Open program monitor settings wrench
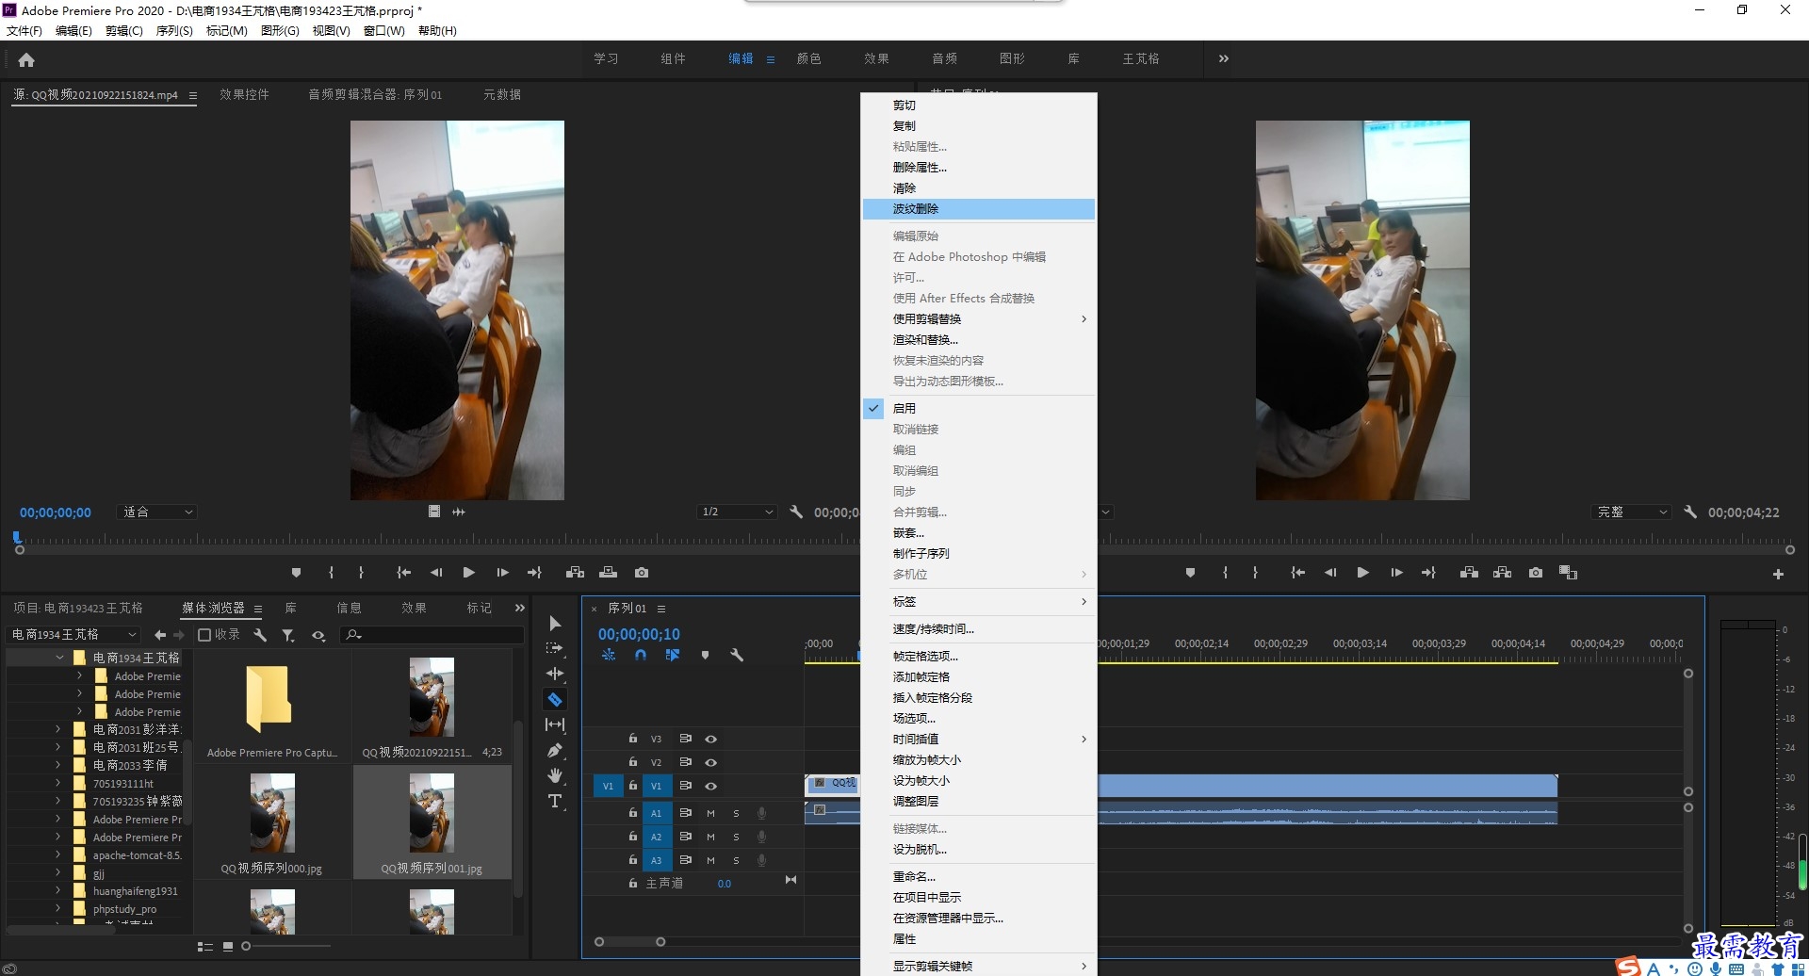Screen dimensions: 1809x976 (x=1690, y=512)
